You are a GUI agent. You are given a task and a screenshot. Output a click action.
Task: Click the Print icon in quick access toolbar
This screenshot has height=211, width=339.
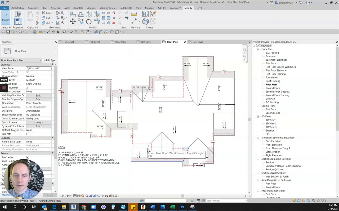click(x=35, y=32)
